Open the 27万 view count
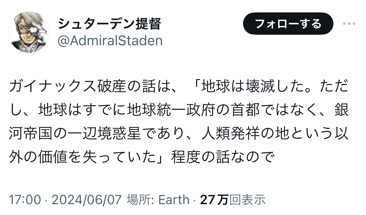The image size is (366, 215). tap(214, 200)
